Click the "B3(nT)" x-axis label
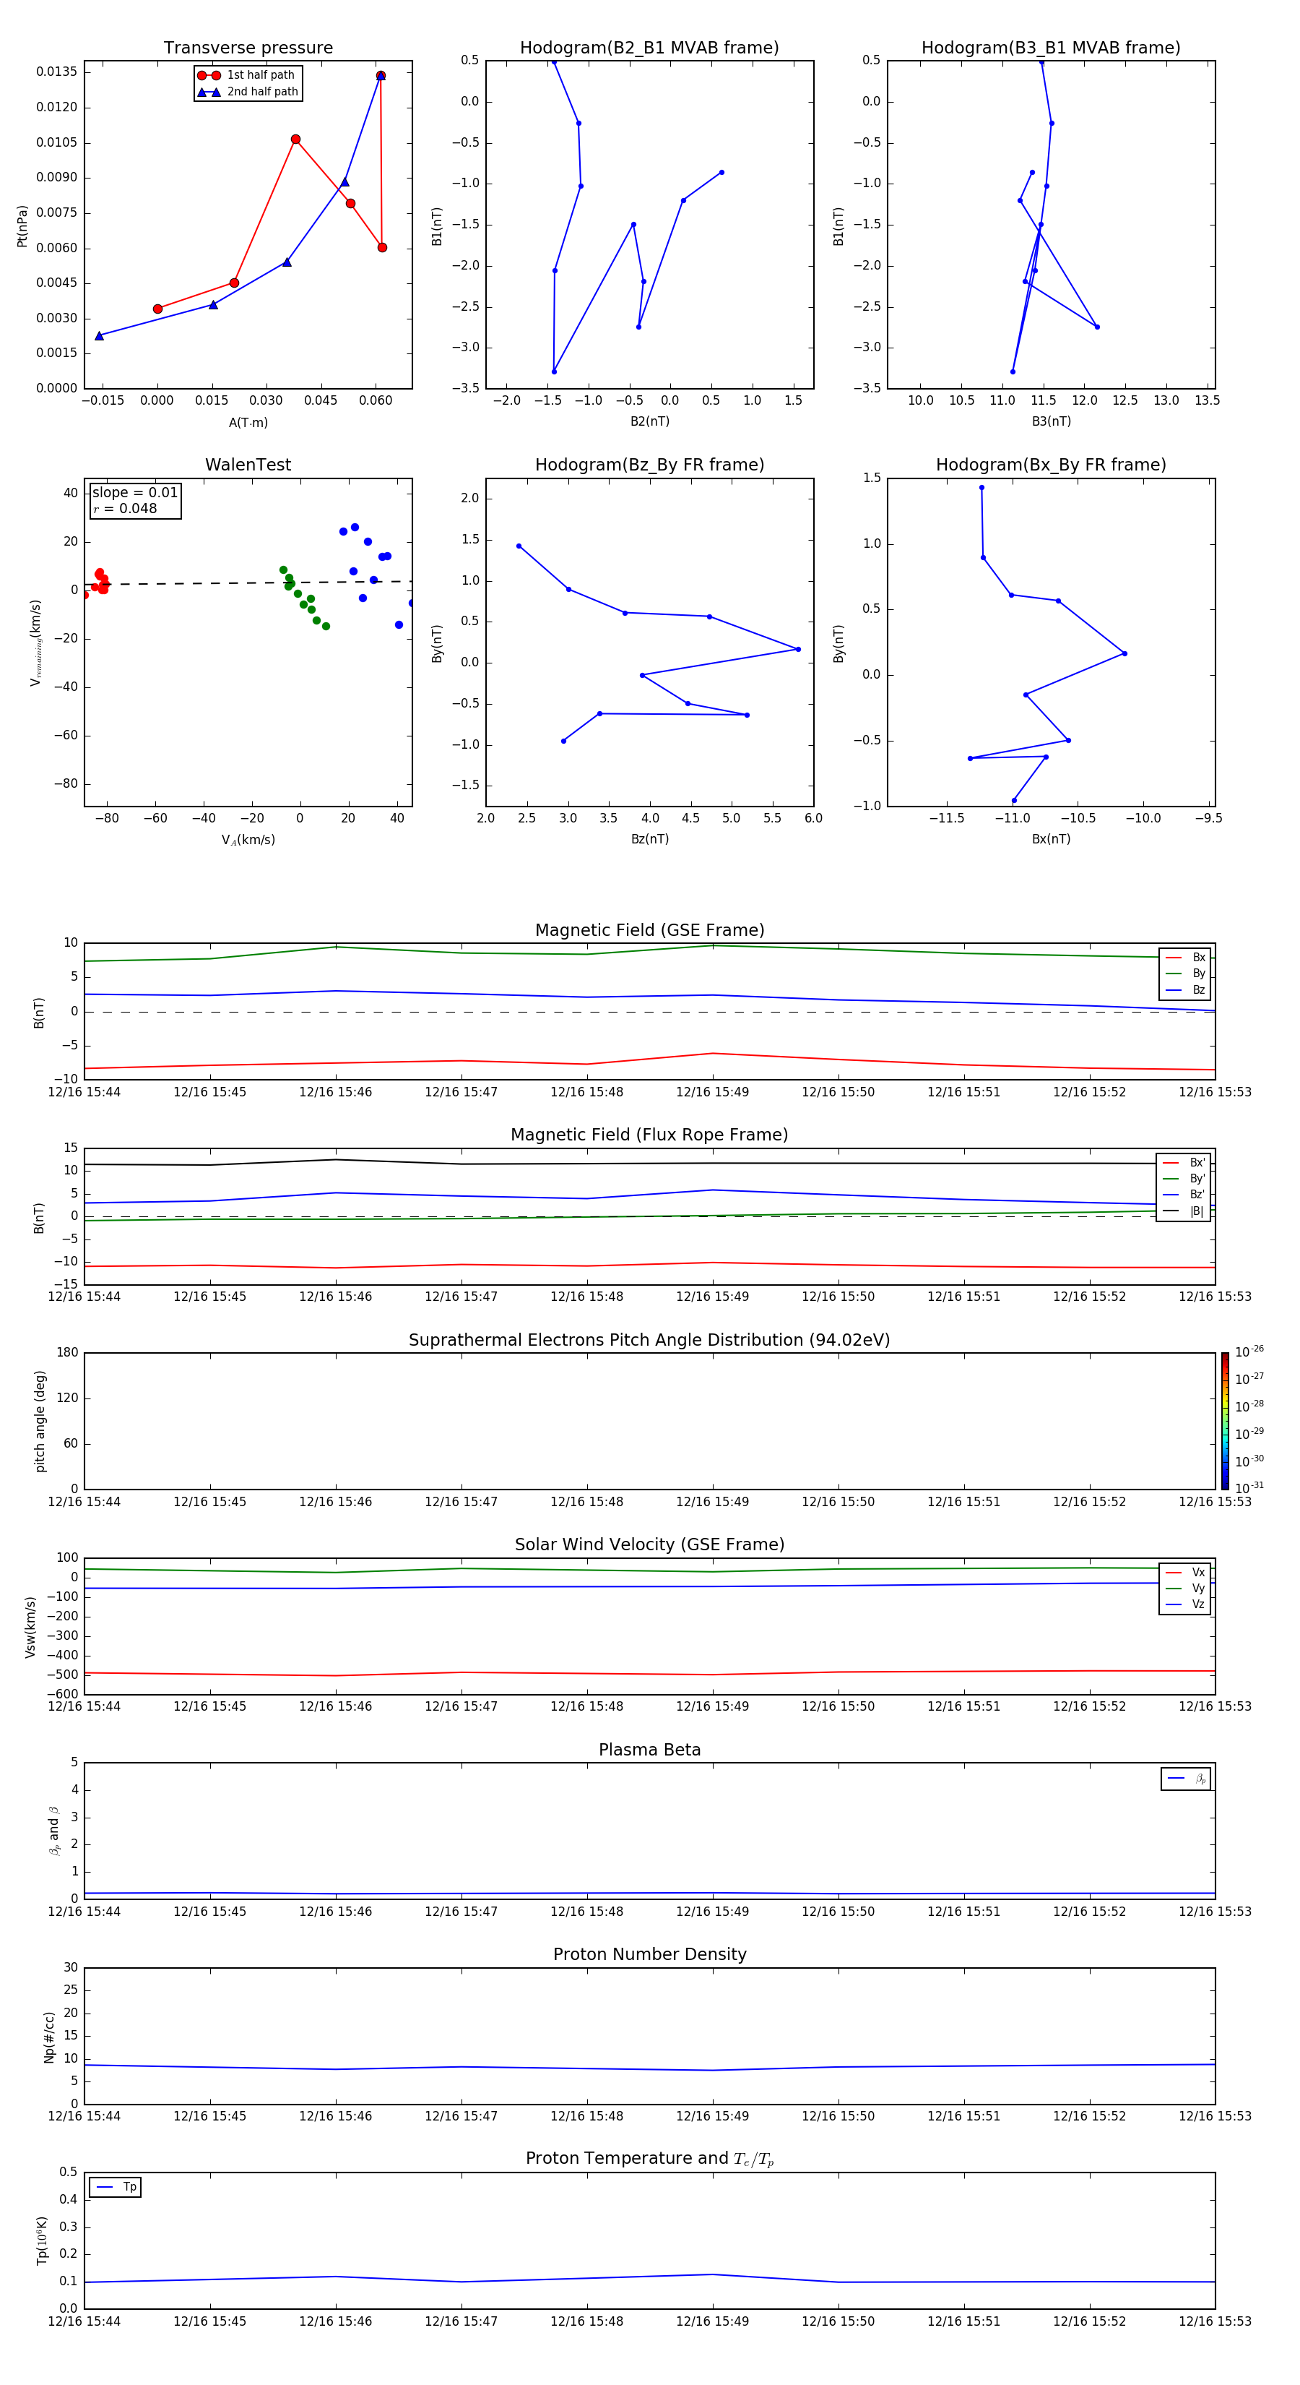The width and height of the screenshot is (1300, 2385). pos(1051,422)
